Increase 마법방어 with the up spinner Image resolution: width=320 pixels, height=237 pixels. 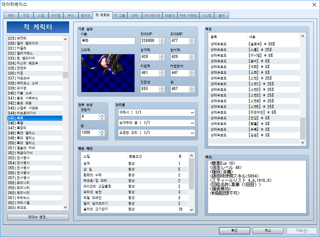(192, 72)
